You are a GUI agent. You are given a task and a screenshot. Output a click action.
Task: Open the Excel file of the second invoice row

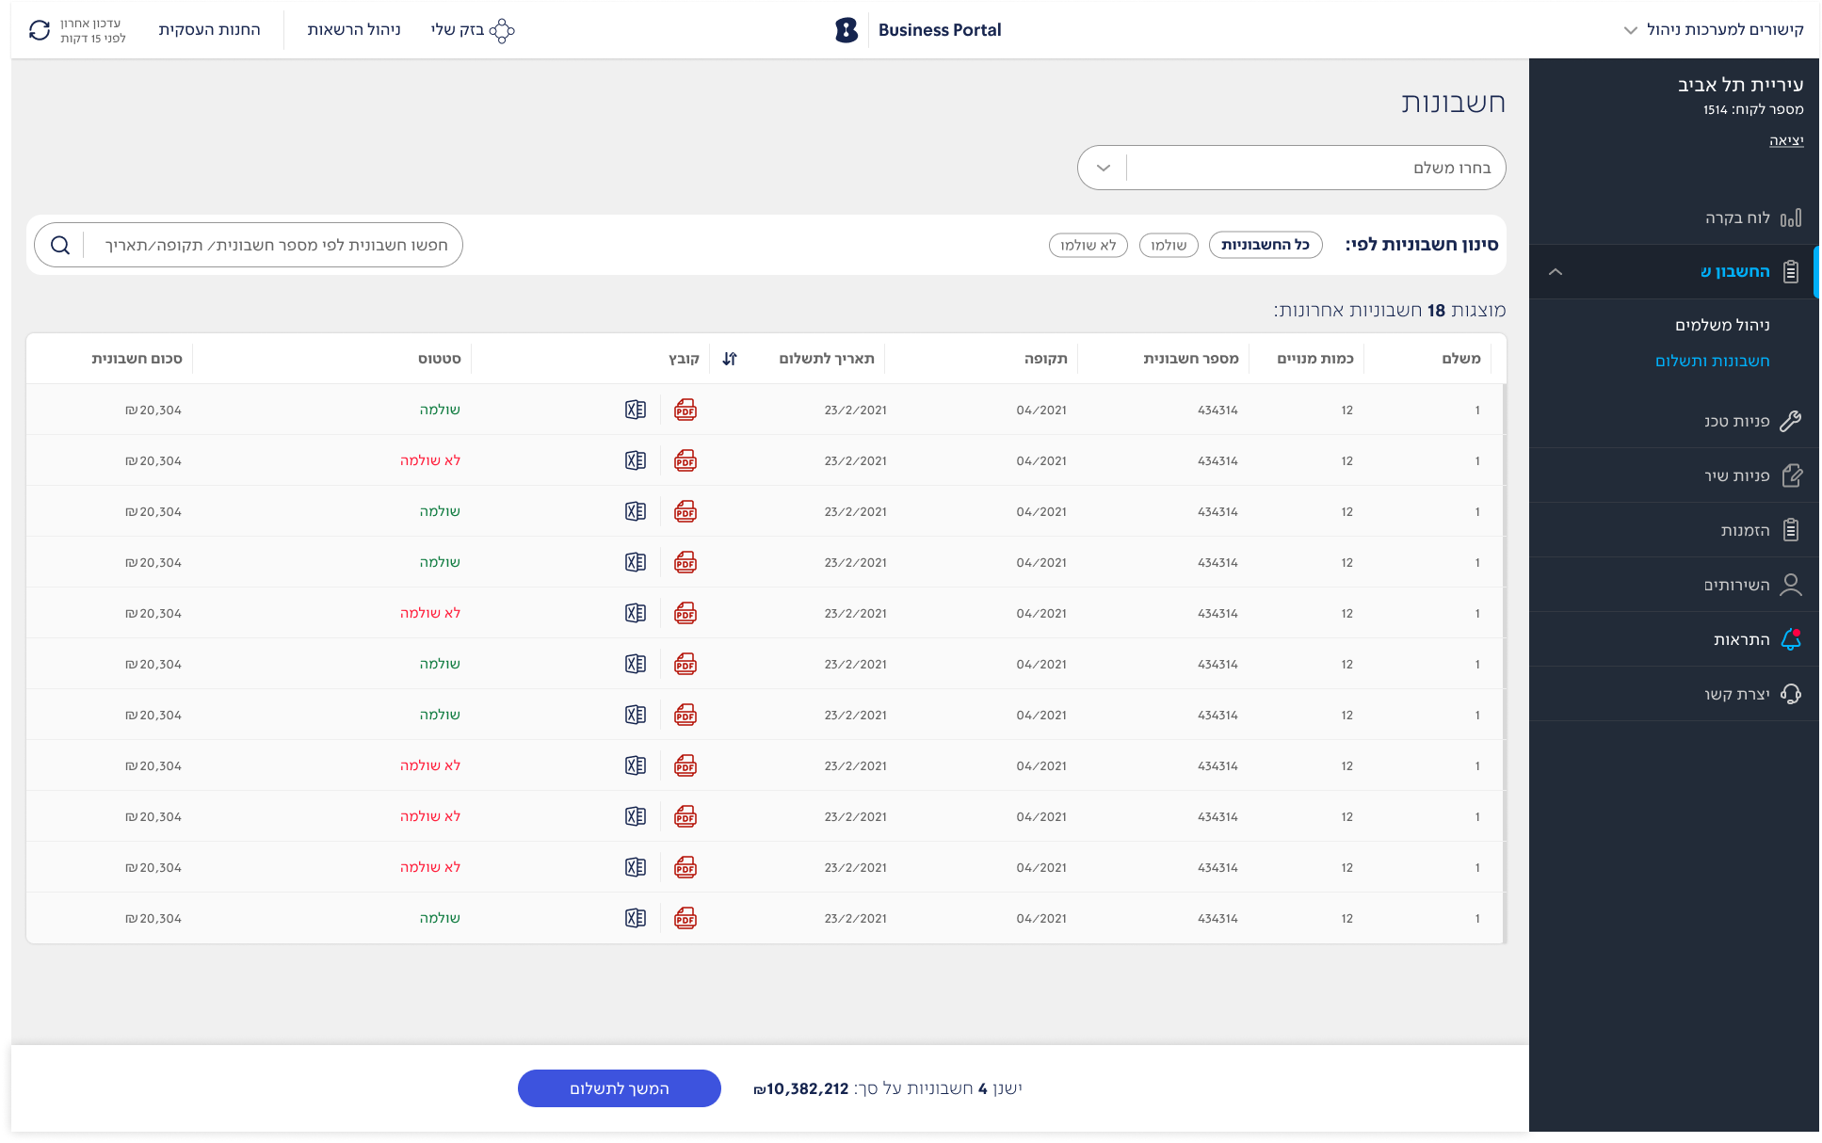point(636,460)
